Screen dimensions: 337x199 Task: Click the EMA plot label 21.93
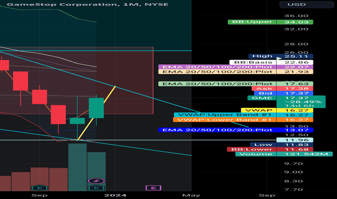pyautogui.click(x=236, y=72)
